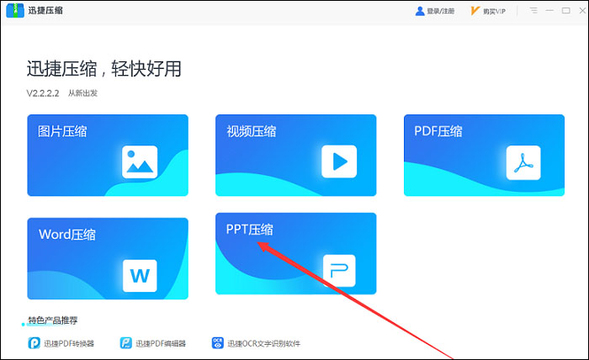Image resolution: width=589 pixels, height=360 pixels.
Task: Click the OCR eye icon
Action: pyautogui.click(x=217, y=343)
